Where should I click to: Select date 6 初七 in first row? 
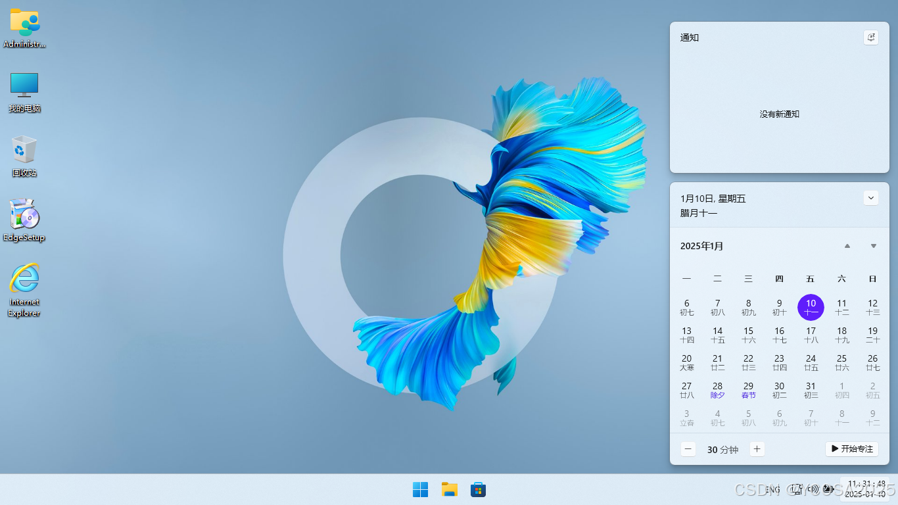(x=686, y=307)
